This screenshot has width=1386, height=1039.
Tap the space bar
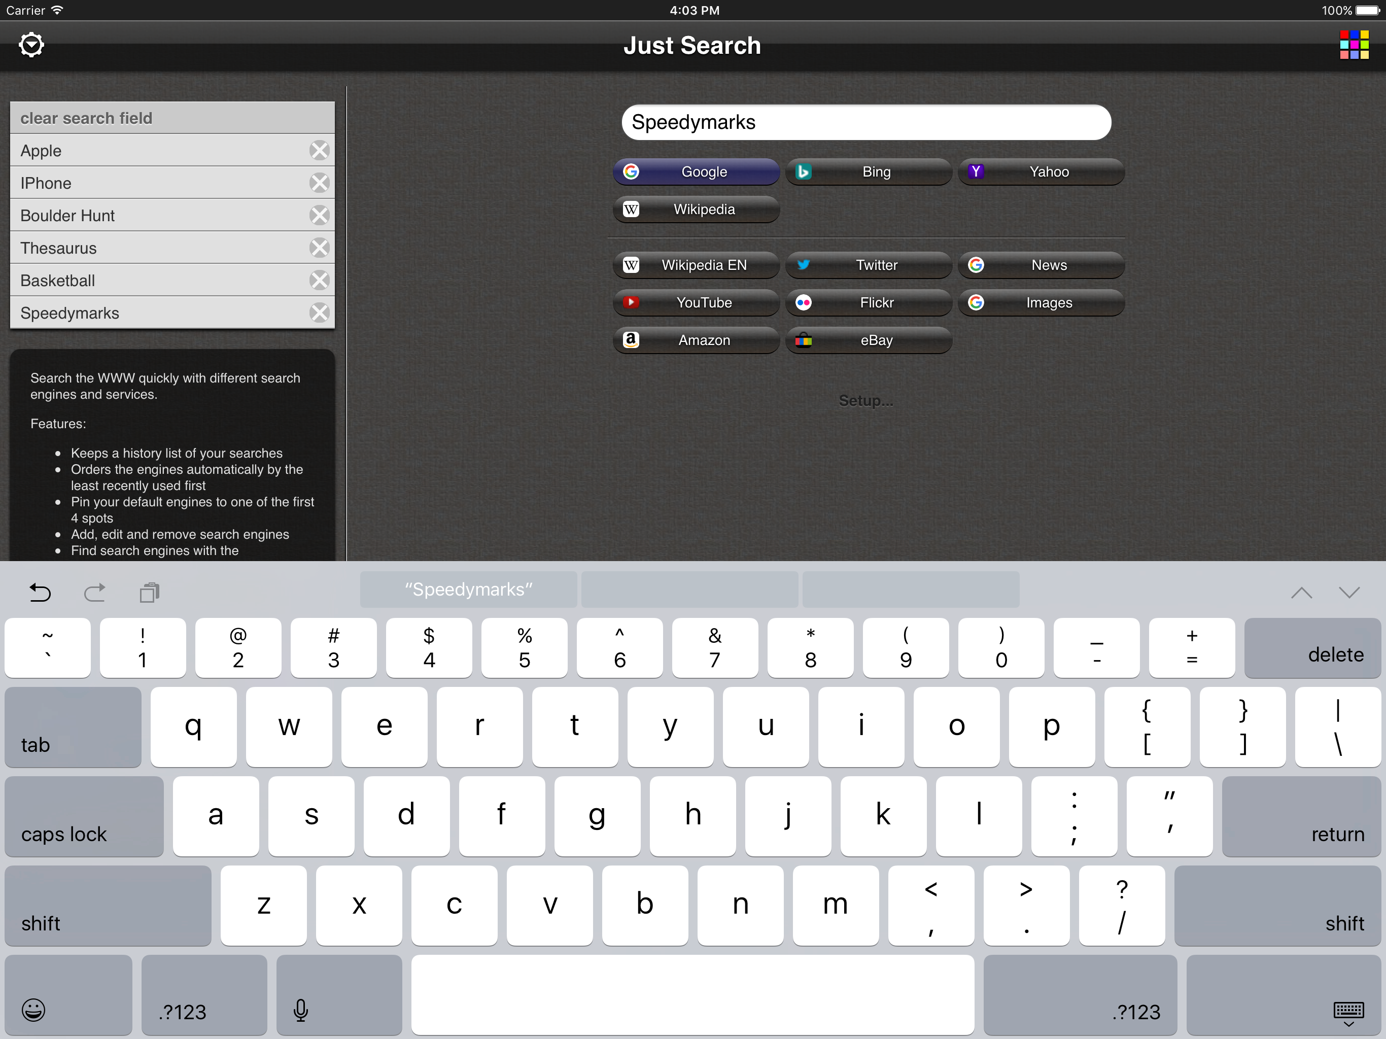(x=692, y=995)
